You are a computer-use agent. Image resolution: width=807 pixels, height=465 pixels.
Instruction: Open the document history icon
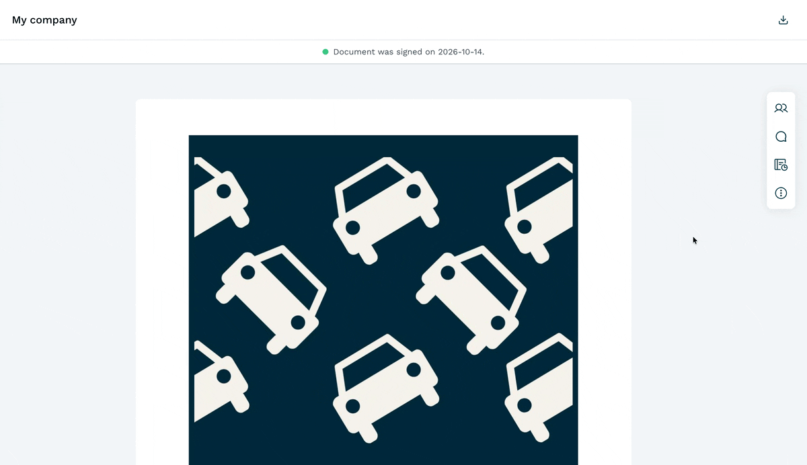coord(781,165)
